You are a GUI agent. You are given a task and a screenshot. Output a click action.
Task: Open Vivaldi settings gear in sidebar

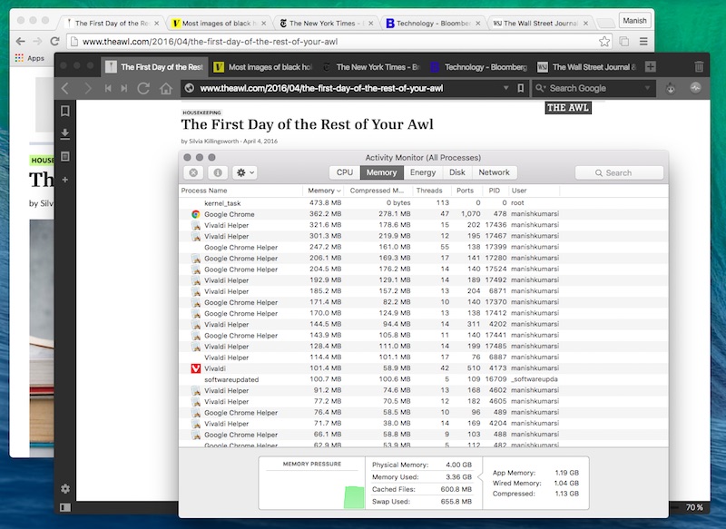pyautogui.click(x=65, y=489)
